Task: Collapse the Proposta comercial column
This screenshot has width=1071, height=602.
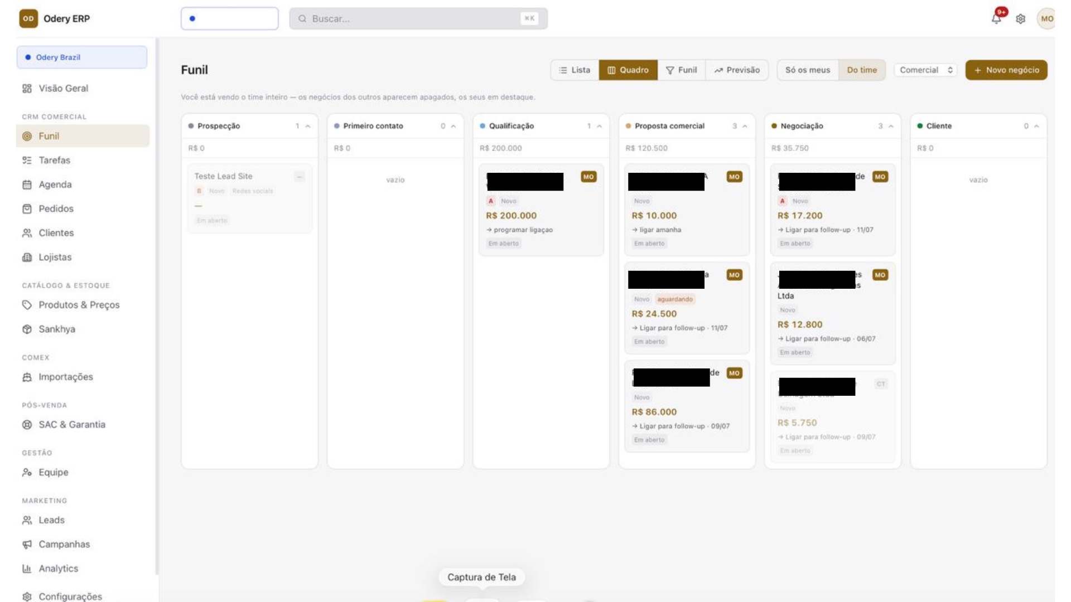Action: click(745, 127)
